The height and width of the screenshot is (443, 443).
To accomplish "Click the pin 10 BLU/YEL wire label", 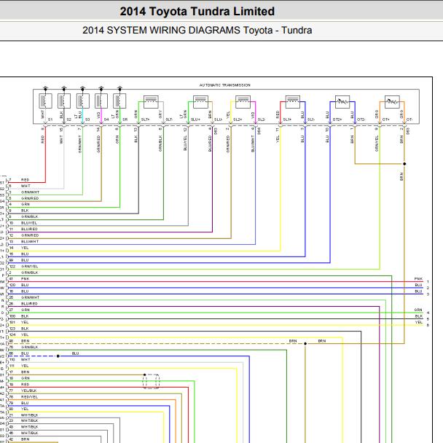I will 29,223.
